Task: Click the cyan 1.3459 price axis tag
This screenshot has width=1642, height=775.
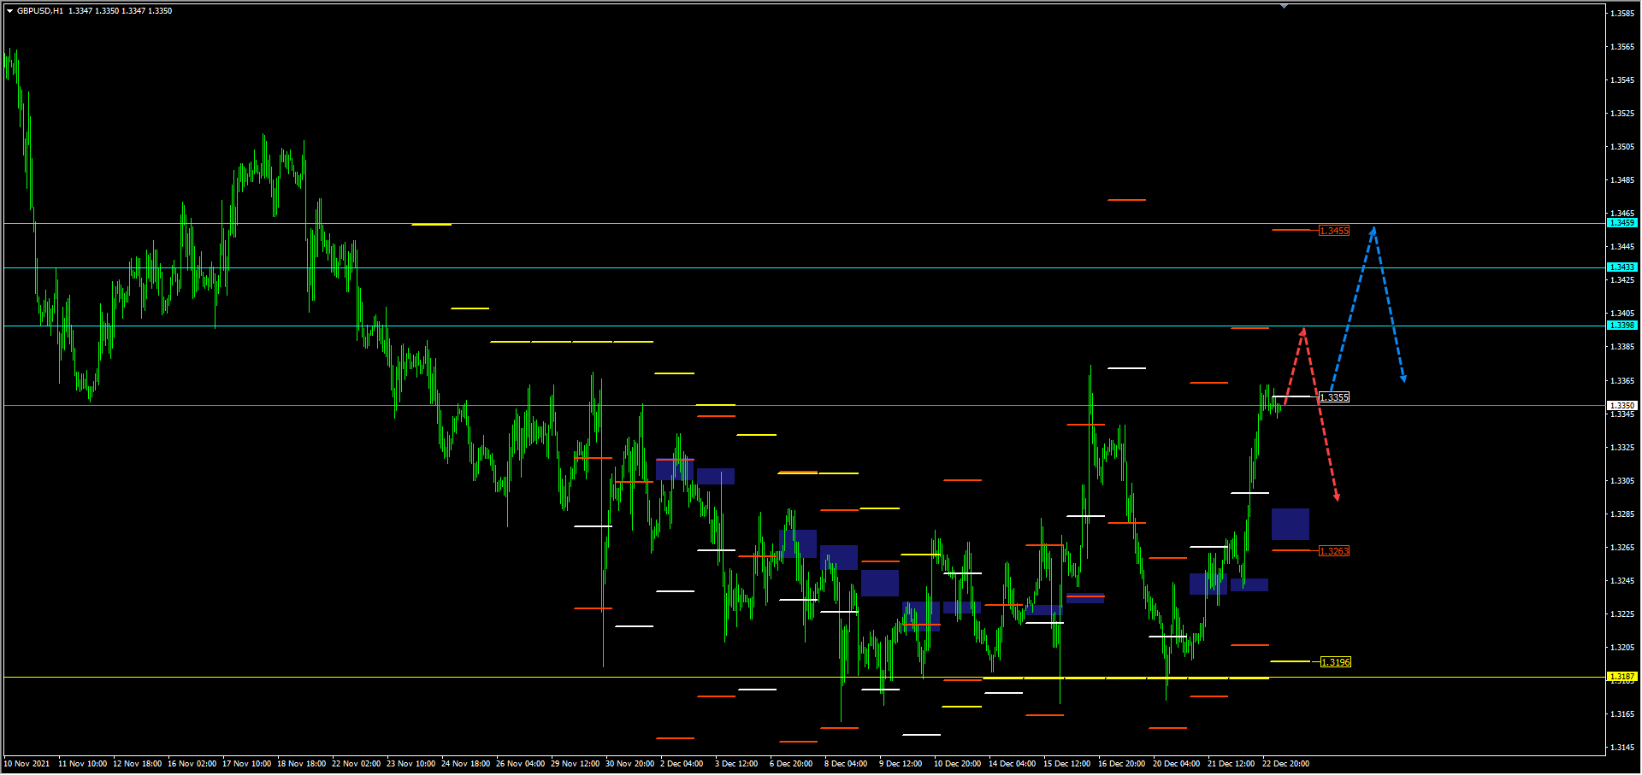Action: point(1621,223)
